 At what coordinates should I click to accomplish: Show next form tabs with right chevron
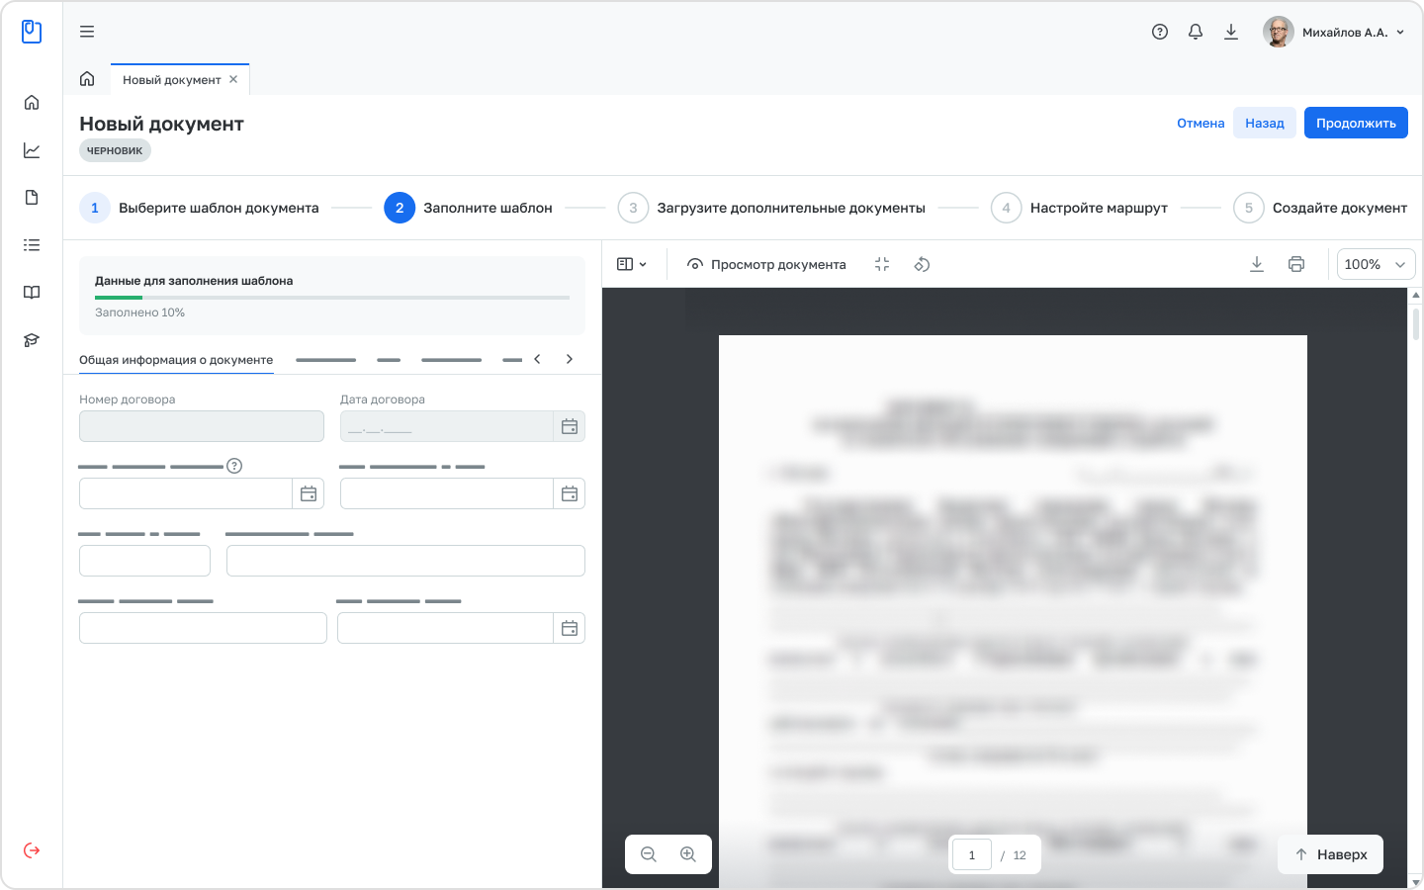pyautogui.click(x=570, y=359)
